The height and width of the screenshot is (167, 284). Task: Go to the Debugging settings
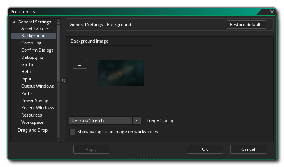32,57
